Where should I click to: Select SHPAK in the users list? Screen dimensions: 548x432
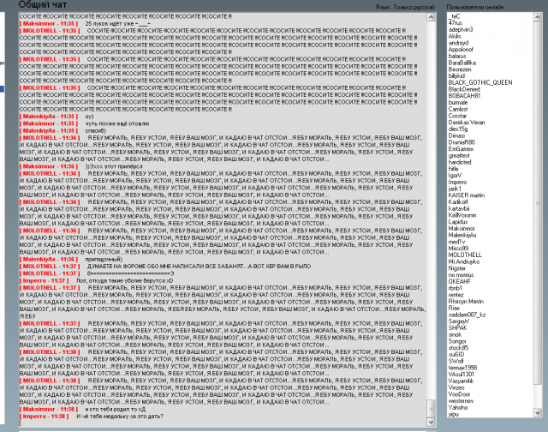[457, 329]
